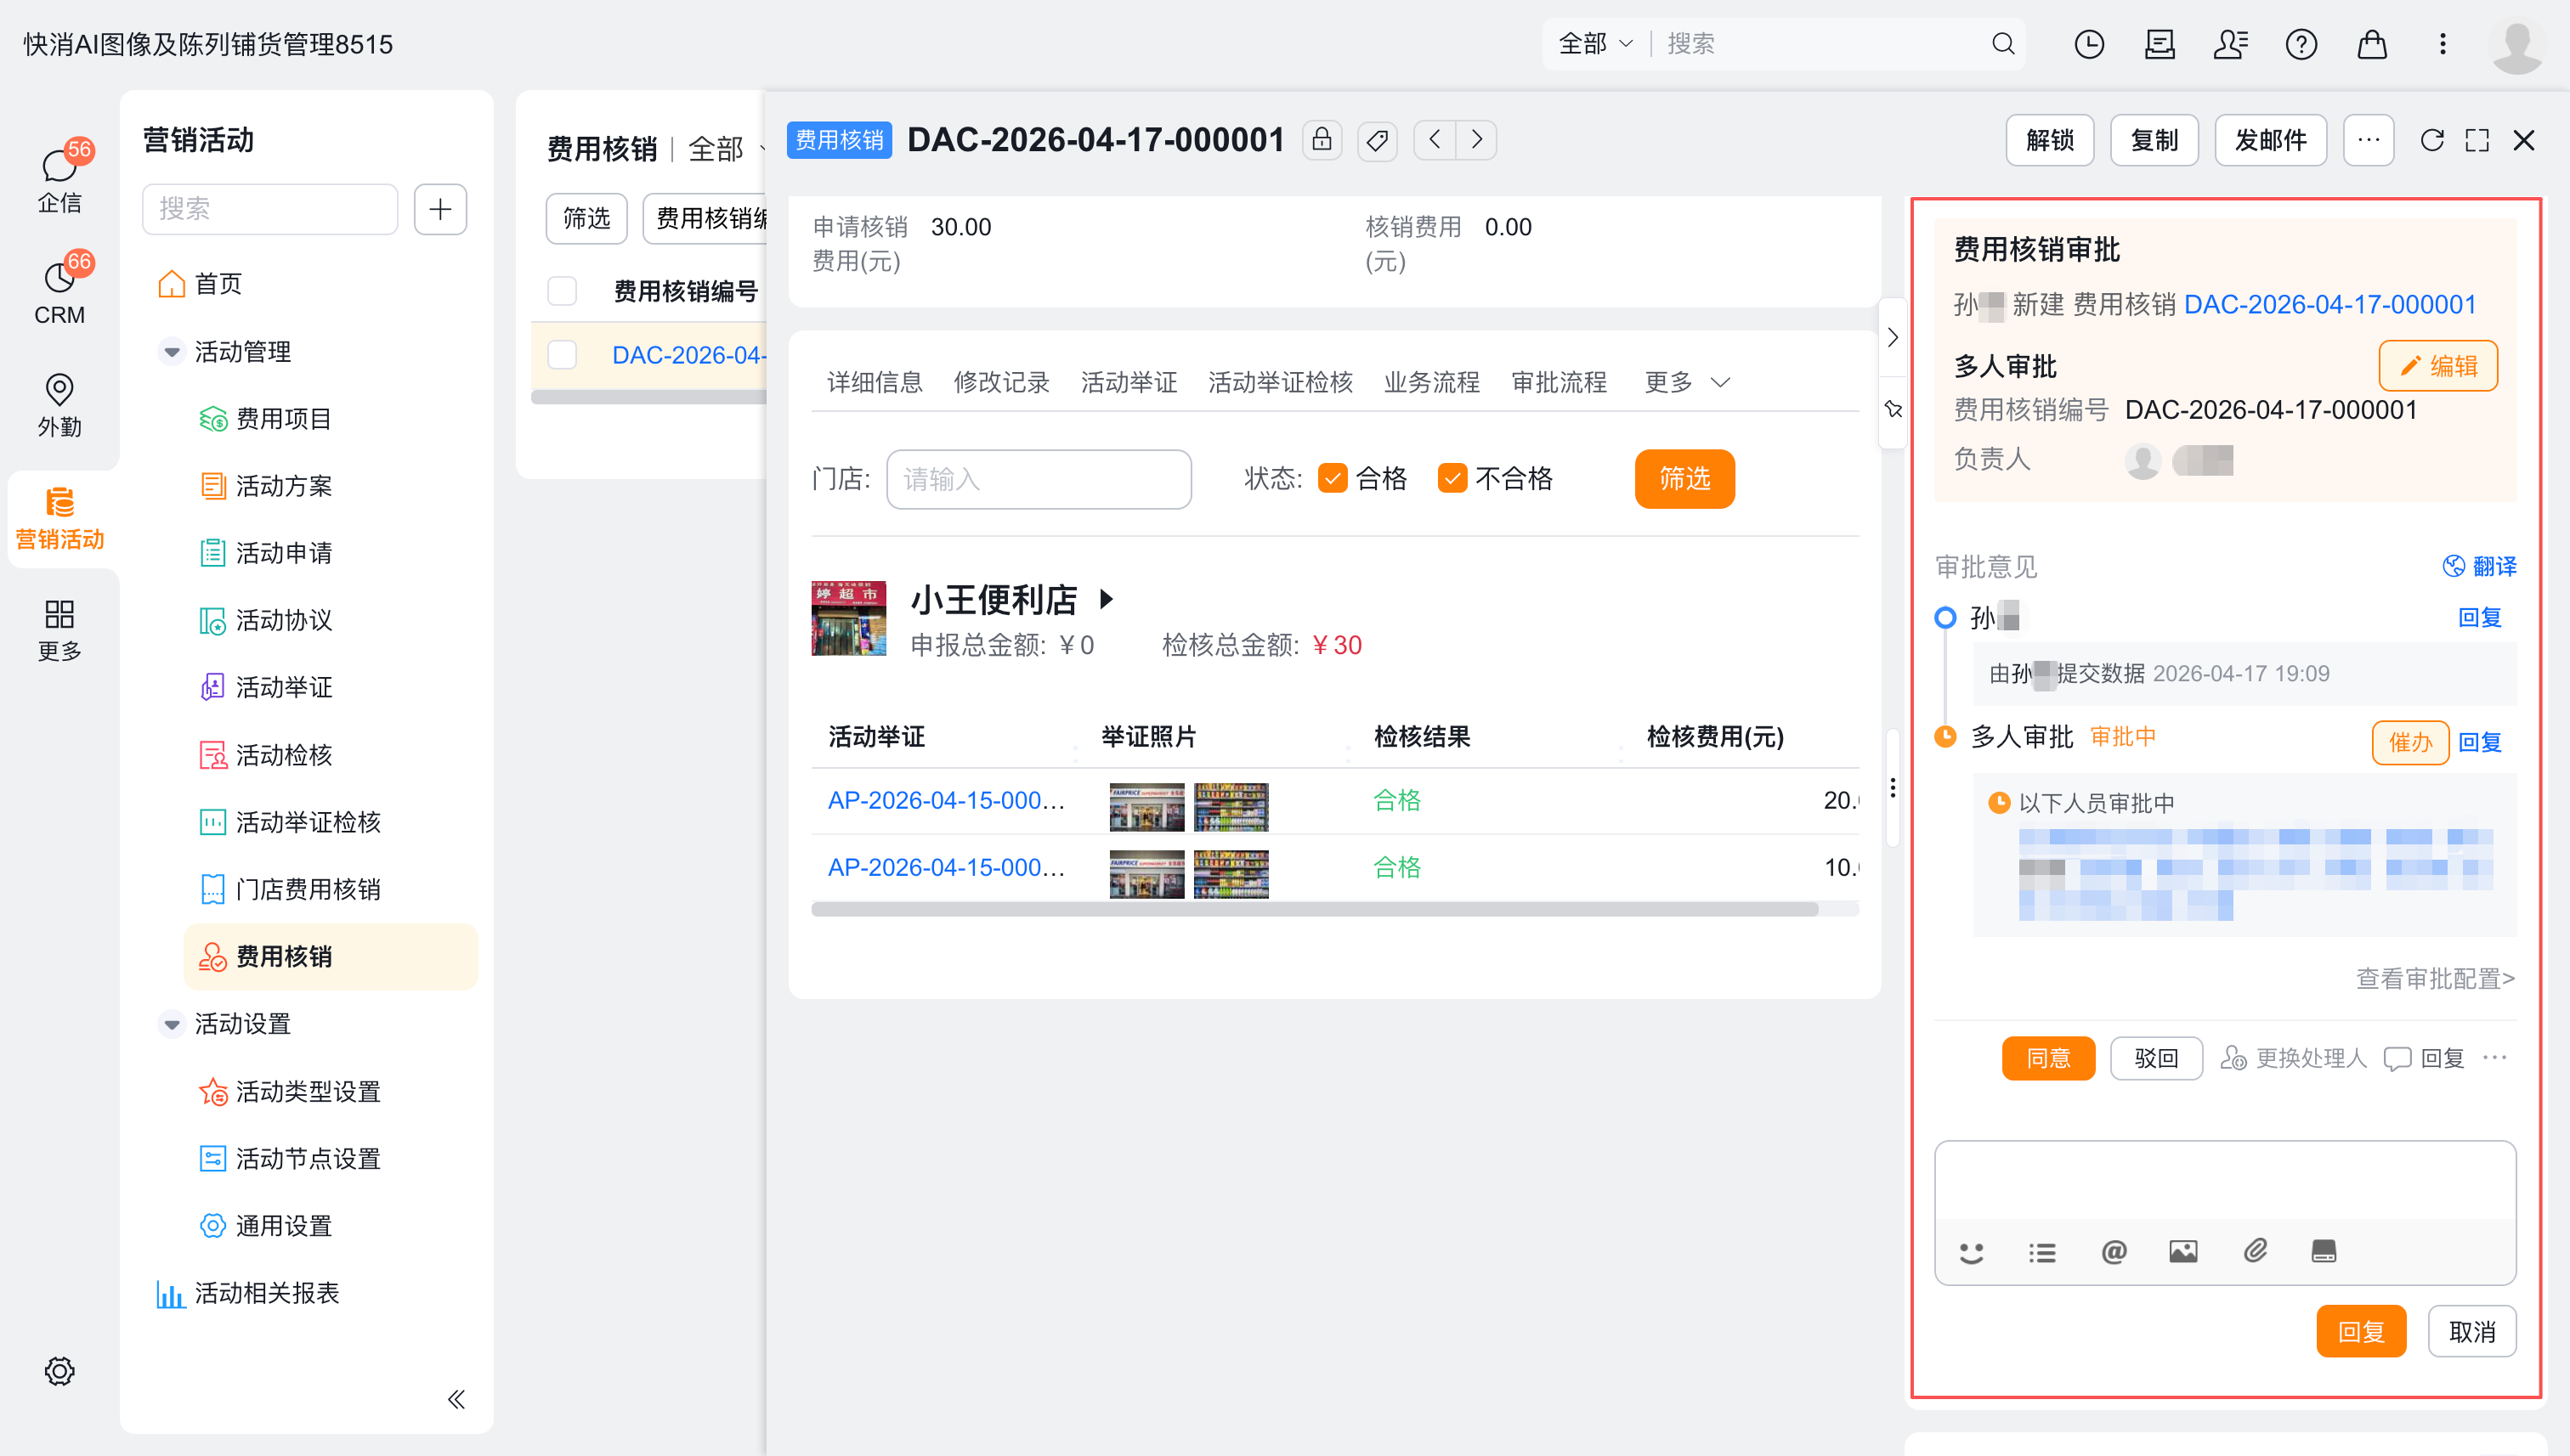
Task: Open link DAC-2026-04-17-000001 in approval panel
Action: tap(2329, 304)
